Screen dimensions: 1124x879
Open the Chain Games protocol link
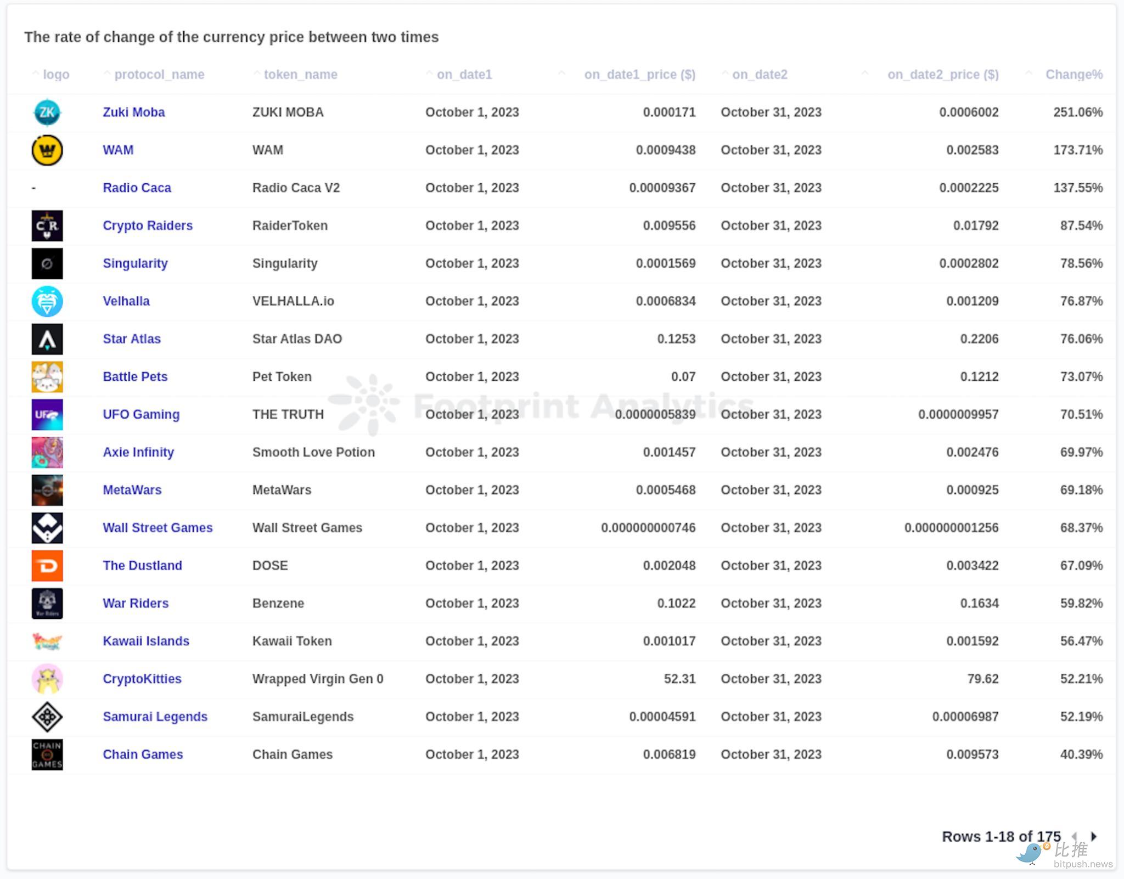[x=143, y=755]
